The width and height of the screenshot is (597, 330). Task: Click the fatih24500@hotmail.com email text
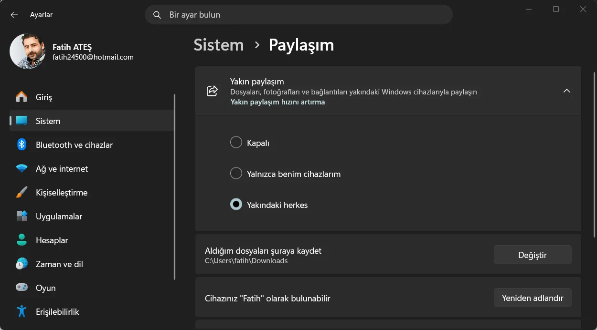tap(93, 57)
